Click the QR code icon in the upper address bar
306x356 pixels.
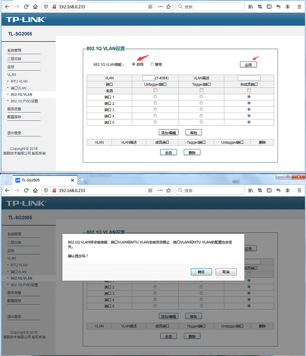[x=150, y=7]
